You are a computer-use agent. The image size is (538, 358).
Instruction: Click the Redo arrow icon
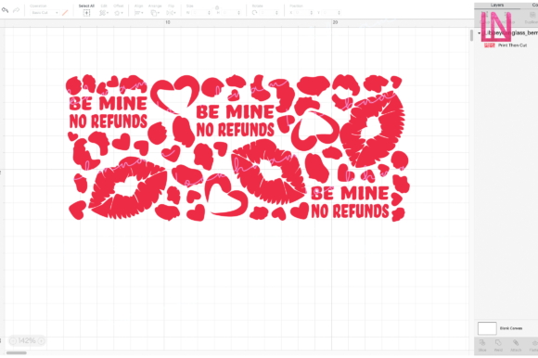click(16, 10)
